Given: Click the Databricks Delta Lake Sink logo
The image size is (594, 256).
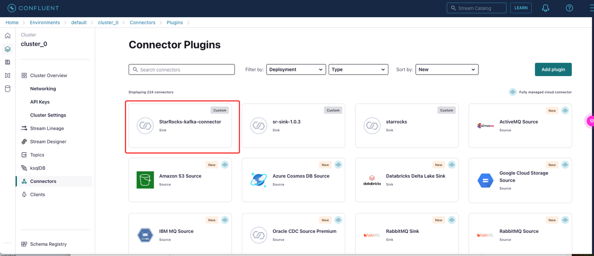Looking at the screenshot, I should point(372,180).
